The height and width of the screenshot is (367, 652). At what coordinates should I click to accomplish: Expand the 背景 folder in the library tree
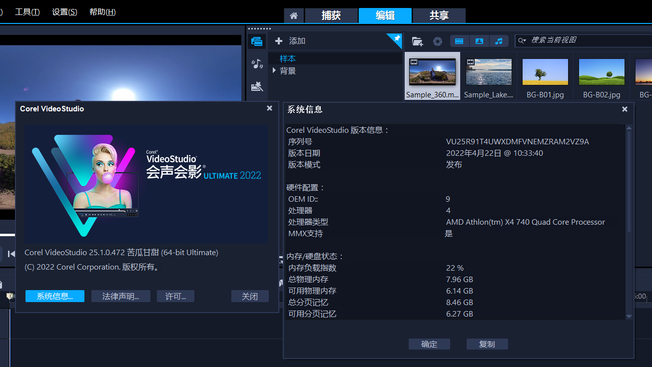pyautogui.click(x=274, y=71)
